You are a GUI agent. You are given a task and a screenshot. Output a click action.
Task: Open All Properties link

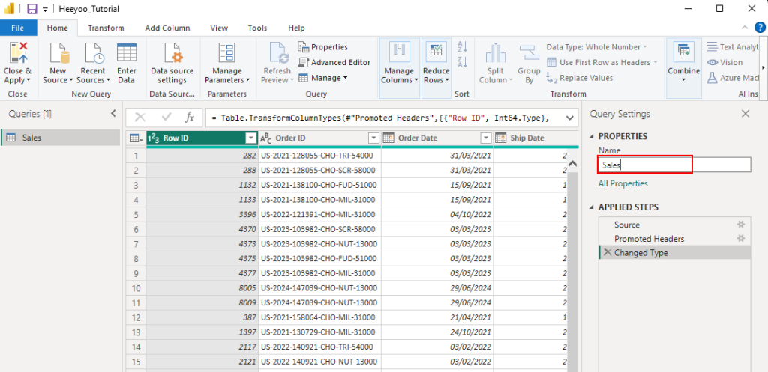coord(623,183)
